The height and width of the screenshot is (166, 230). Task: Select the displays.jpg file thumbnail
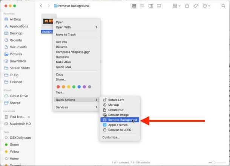[48, 22]
